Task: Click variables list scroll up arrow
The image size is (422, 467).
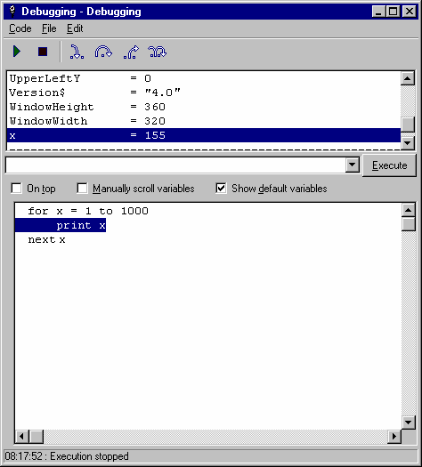Action: 408,78
